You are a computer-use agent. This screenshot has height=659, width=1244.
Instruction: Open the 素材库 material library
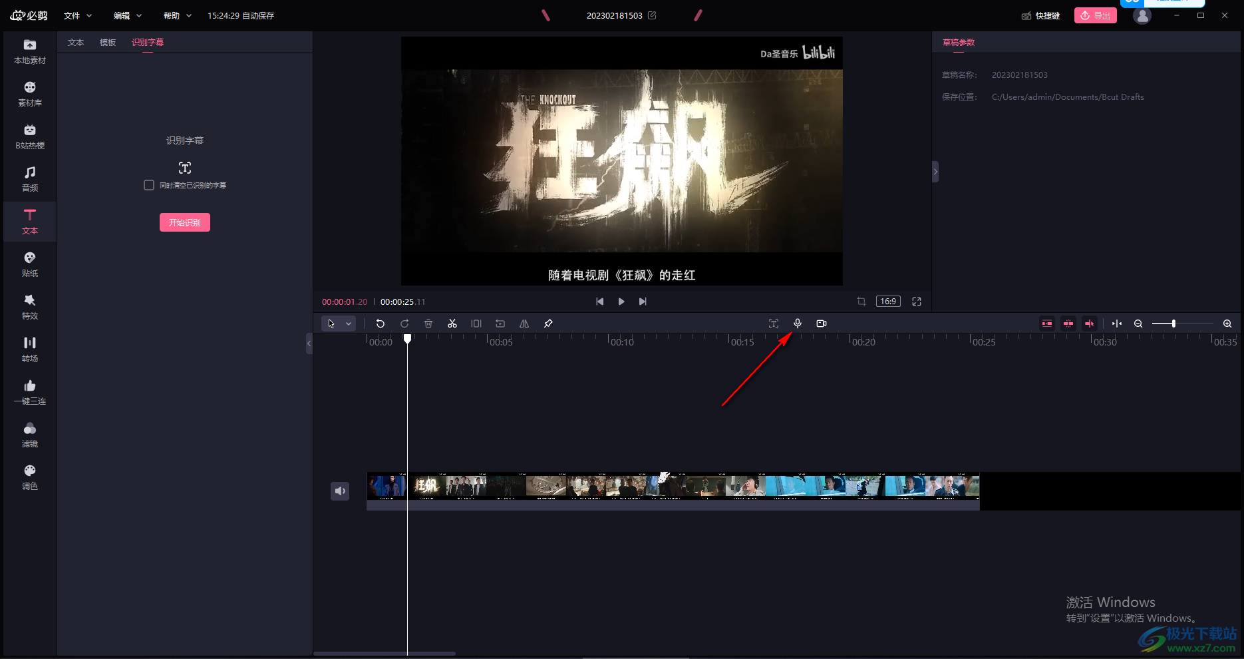[x=30, y=95]
